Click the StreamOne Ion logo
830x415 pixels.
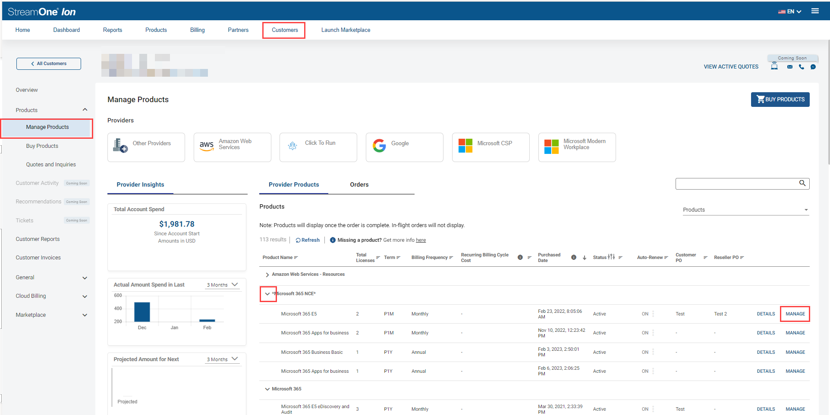(x=42, y=12)
